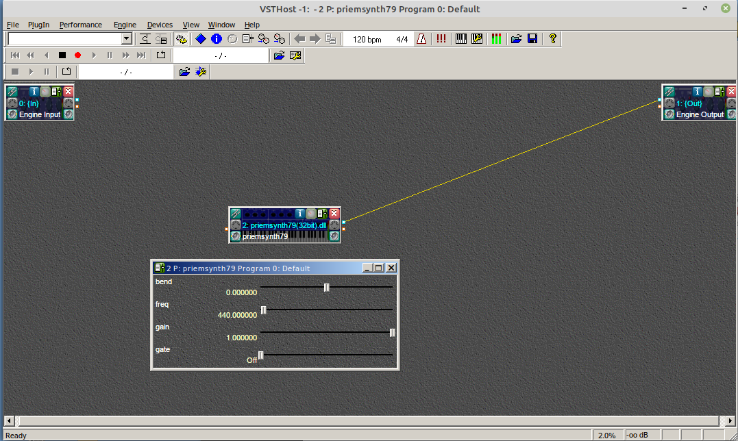Remove Engine Input module with red X
This screenshot has width=738, height=441.
click(69, 92)
